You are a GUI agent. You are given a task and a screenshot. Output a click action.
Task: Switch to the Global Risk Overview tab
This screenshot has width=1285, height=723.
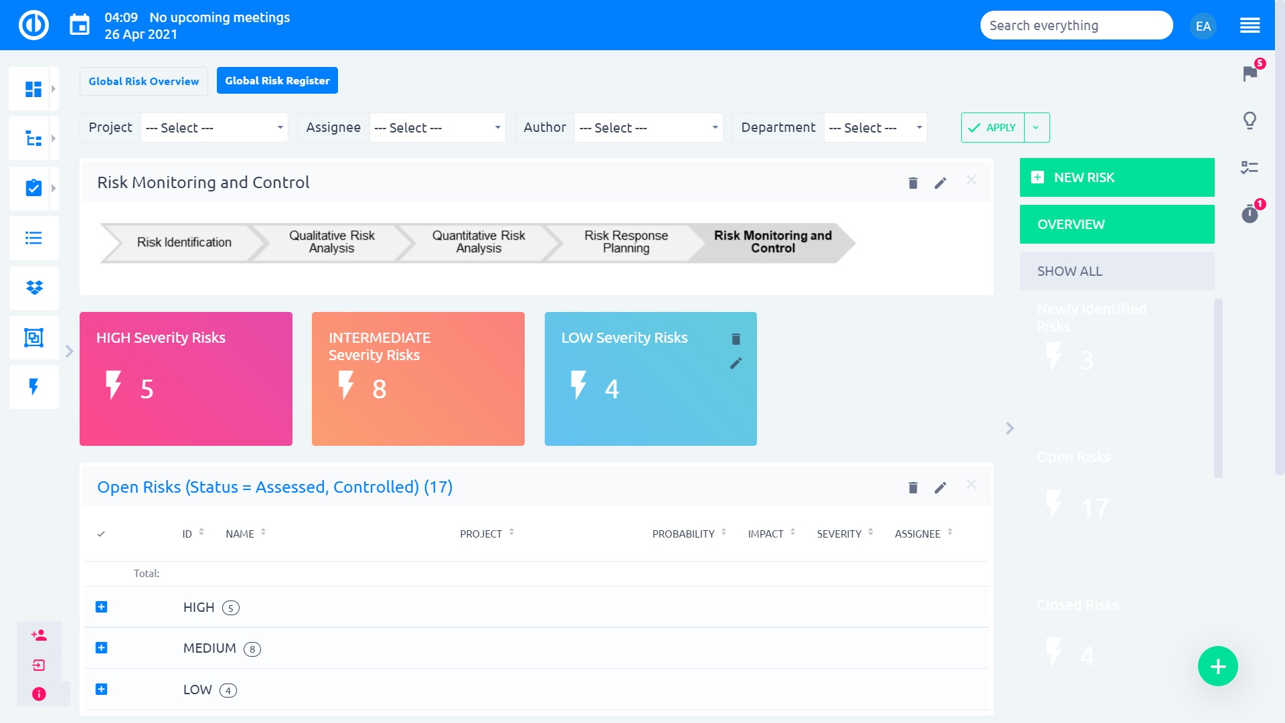click(143, 81)
